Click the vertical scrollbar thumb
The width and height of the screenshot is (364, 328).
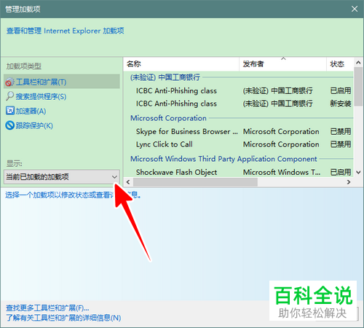click(x=358, y=87)
